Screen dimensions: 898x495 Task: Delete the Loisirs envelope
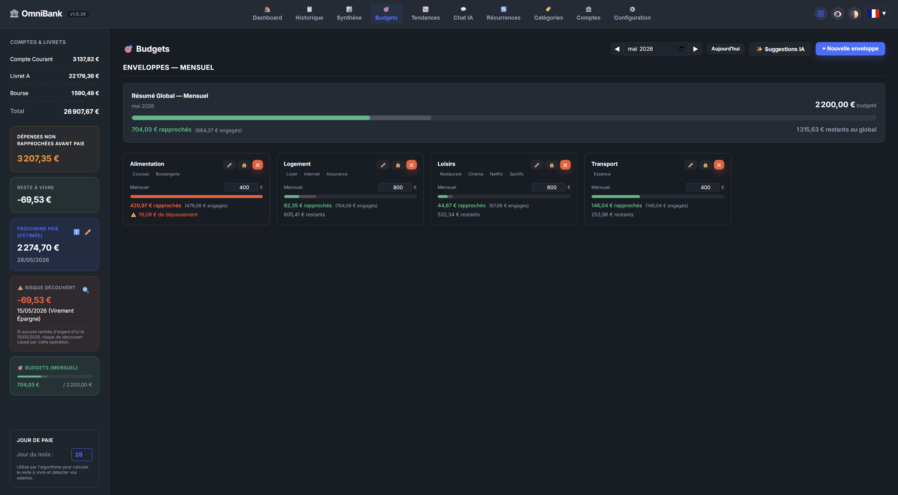click(x=565, y=165)
